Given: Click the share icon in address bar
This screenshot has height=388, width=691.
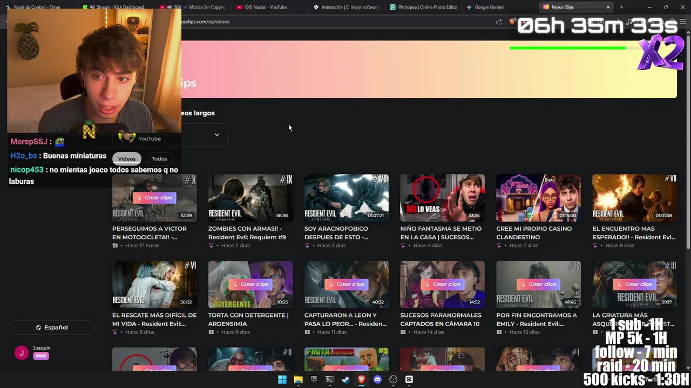Looking at the screenshot, I should [x=499, y=22].
